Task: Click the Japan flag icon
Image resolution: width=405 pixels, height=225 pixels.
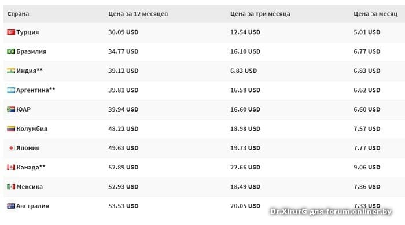Action: (x=11, y=148)
